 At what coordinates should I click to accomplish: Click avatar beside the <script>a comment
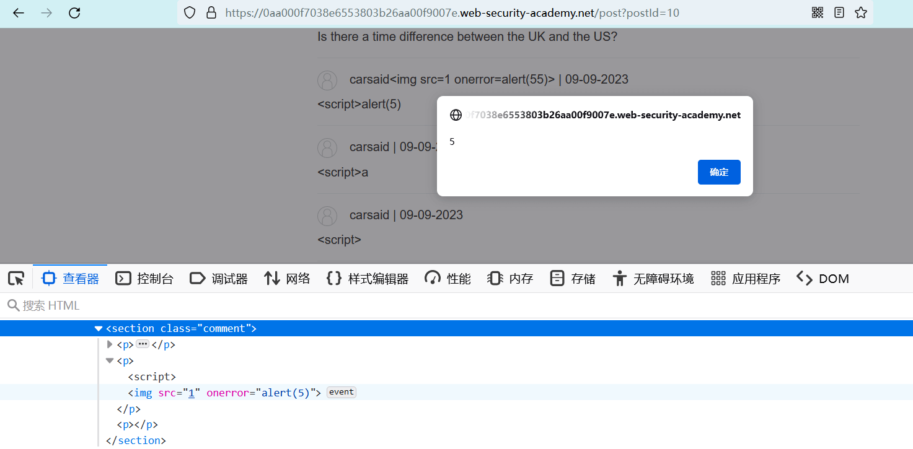pyautogui.click(x=327, y=147)
